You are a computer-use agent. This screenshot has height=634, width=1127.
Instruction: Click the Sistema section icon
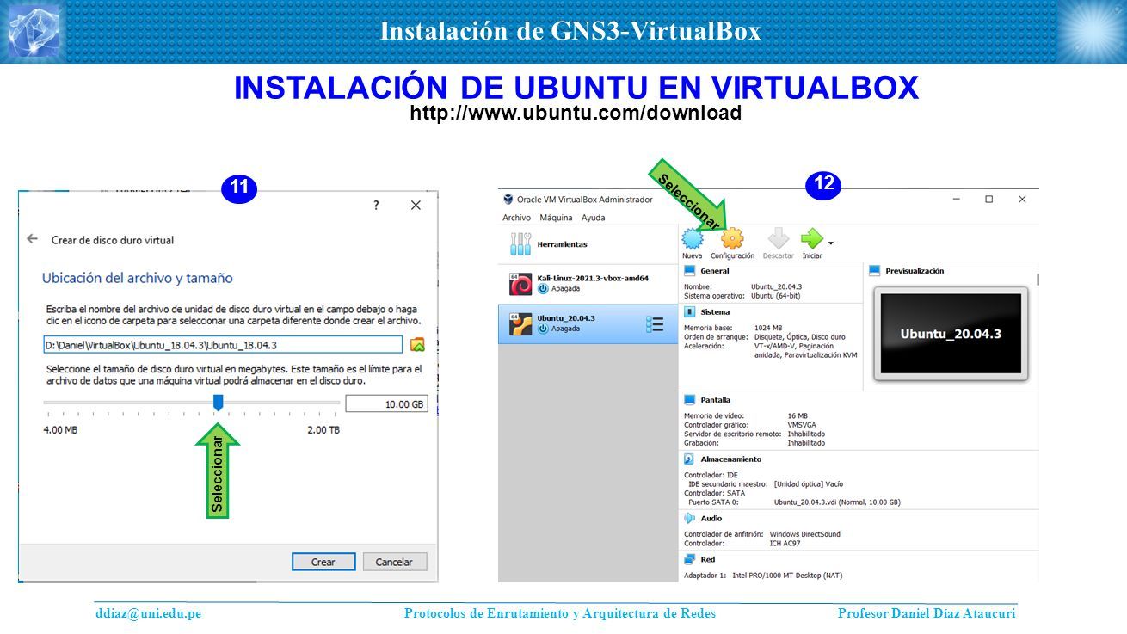690,312
